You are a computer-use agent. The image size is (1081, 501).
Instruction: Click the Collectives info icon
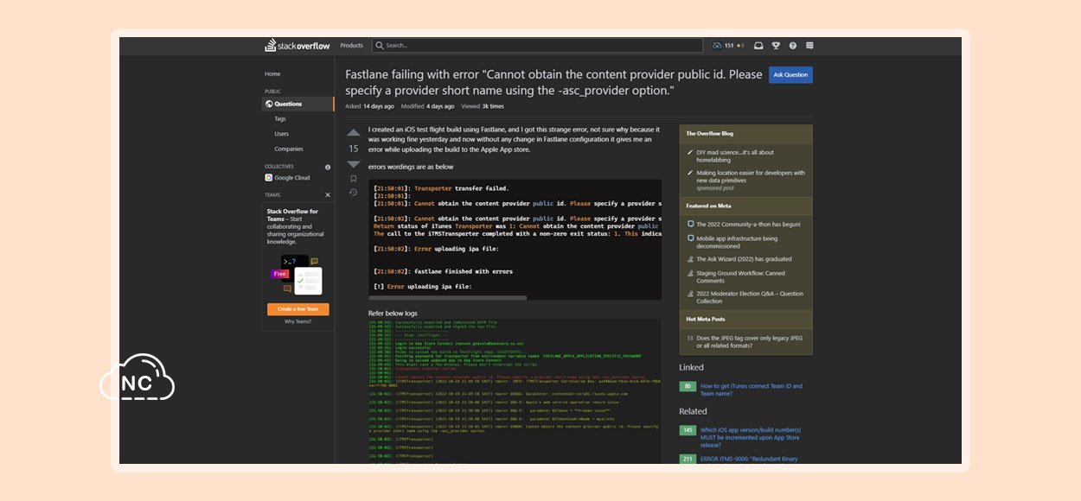click(328, 167)
